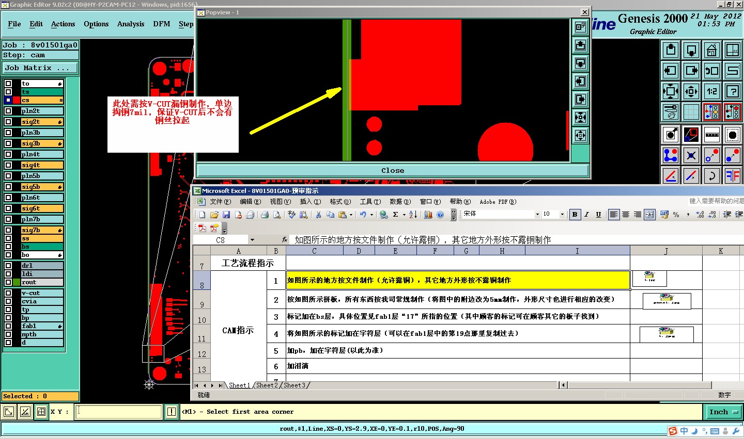Open the Inch units dropdown
This screenshot has height=439, width=744.
coord(723,412)
